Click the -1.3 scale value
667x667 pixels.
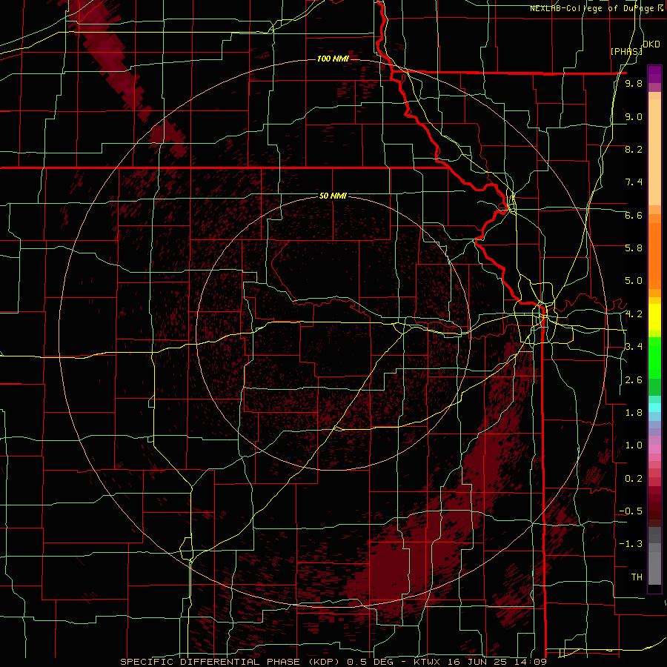coord(631,544)
